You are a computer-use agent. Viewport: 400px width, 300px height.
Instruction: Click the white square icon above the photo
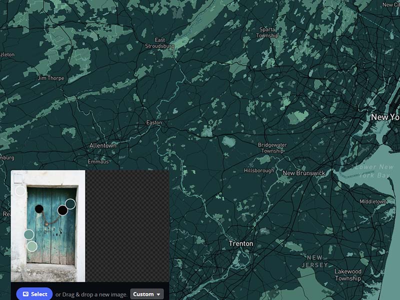tap(19, 178)
